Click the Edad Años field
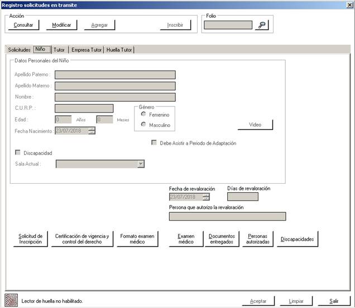This screenshot has height=308, width=355. pos(63,119)
